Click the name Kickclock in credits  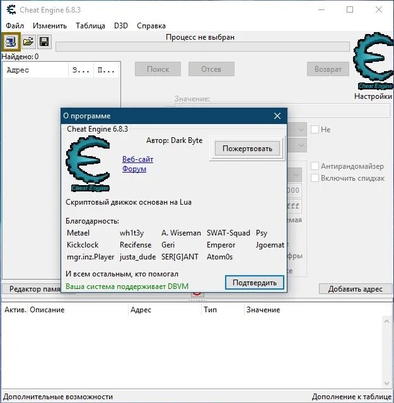click(83, 245)
